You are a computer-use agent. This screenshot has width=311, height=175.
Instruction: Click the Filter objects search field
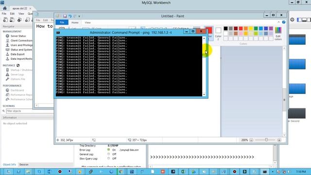click(30, 111)
